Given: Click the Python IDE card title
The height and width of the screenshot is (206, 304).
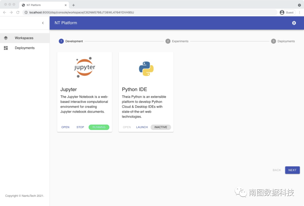Looking at the screenshot, I should [x=134, y=89].
